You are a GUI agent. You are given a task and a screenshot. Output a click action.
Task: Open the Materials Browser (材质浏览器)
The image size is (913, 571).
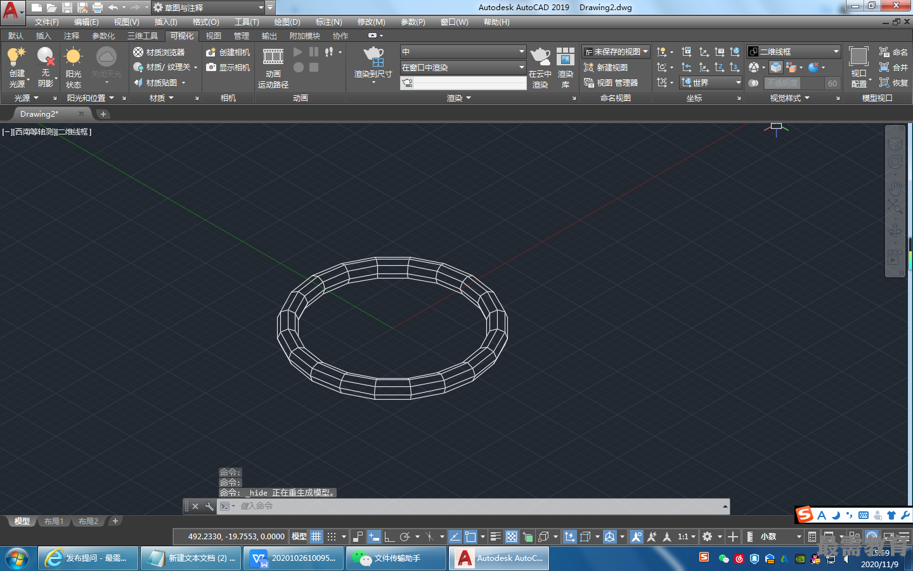(159, 52)
